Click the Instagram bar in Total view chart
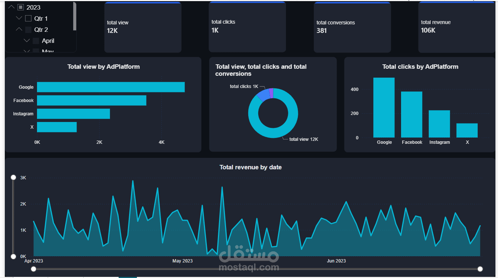Screen dimensions: 498x278 point(73,114)
